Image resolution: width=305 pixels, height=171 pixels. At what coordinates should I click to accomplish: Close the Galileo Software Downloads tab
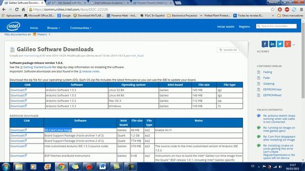42,3
